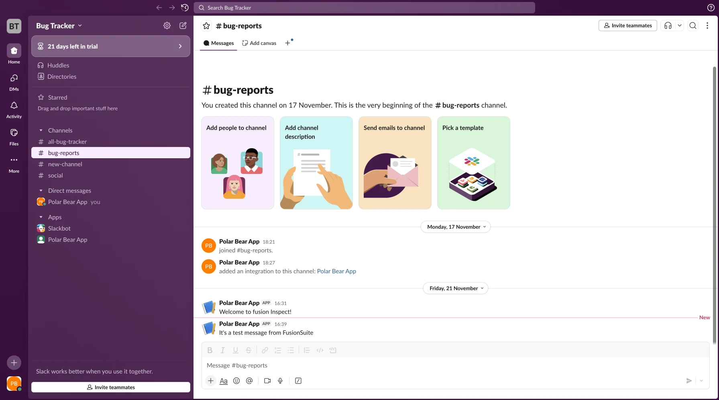Open the history clock icon

click(185, 8)
